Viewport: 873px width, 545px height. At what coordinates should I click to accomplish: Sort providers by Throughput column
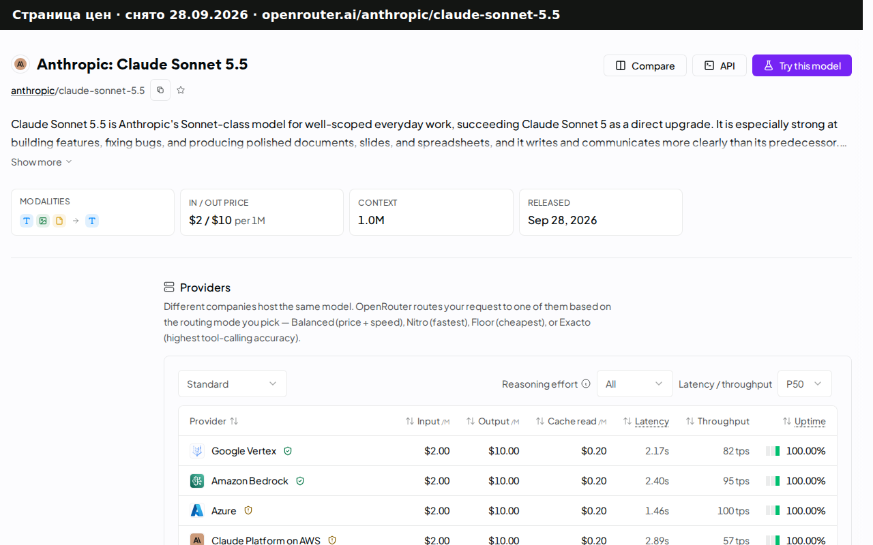[x=717, y=421]
